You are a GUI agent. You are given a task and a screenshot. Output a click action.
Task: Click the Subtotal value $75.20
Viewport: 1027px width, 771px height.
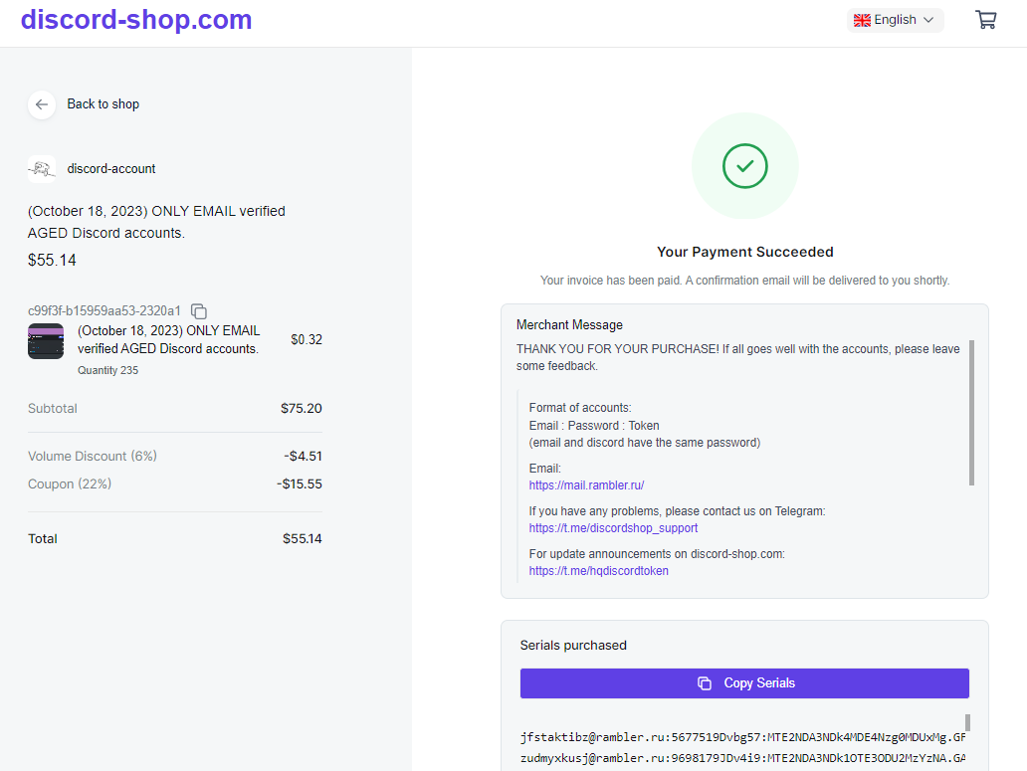coord(302,409)
